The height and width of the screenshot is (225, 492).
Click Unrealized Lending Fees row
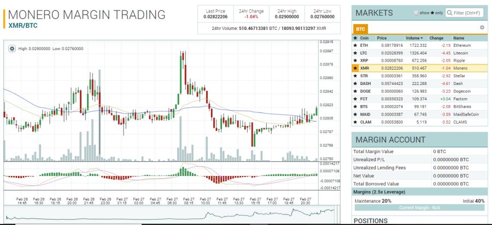420,168
